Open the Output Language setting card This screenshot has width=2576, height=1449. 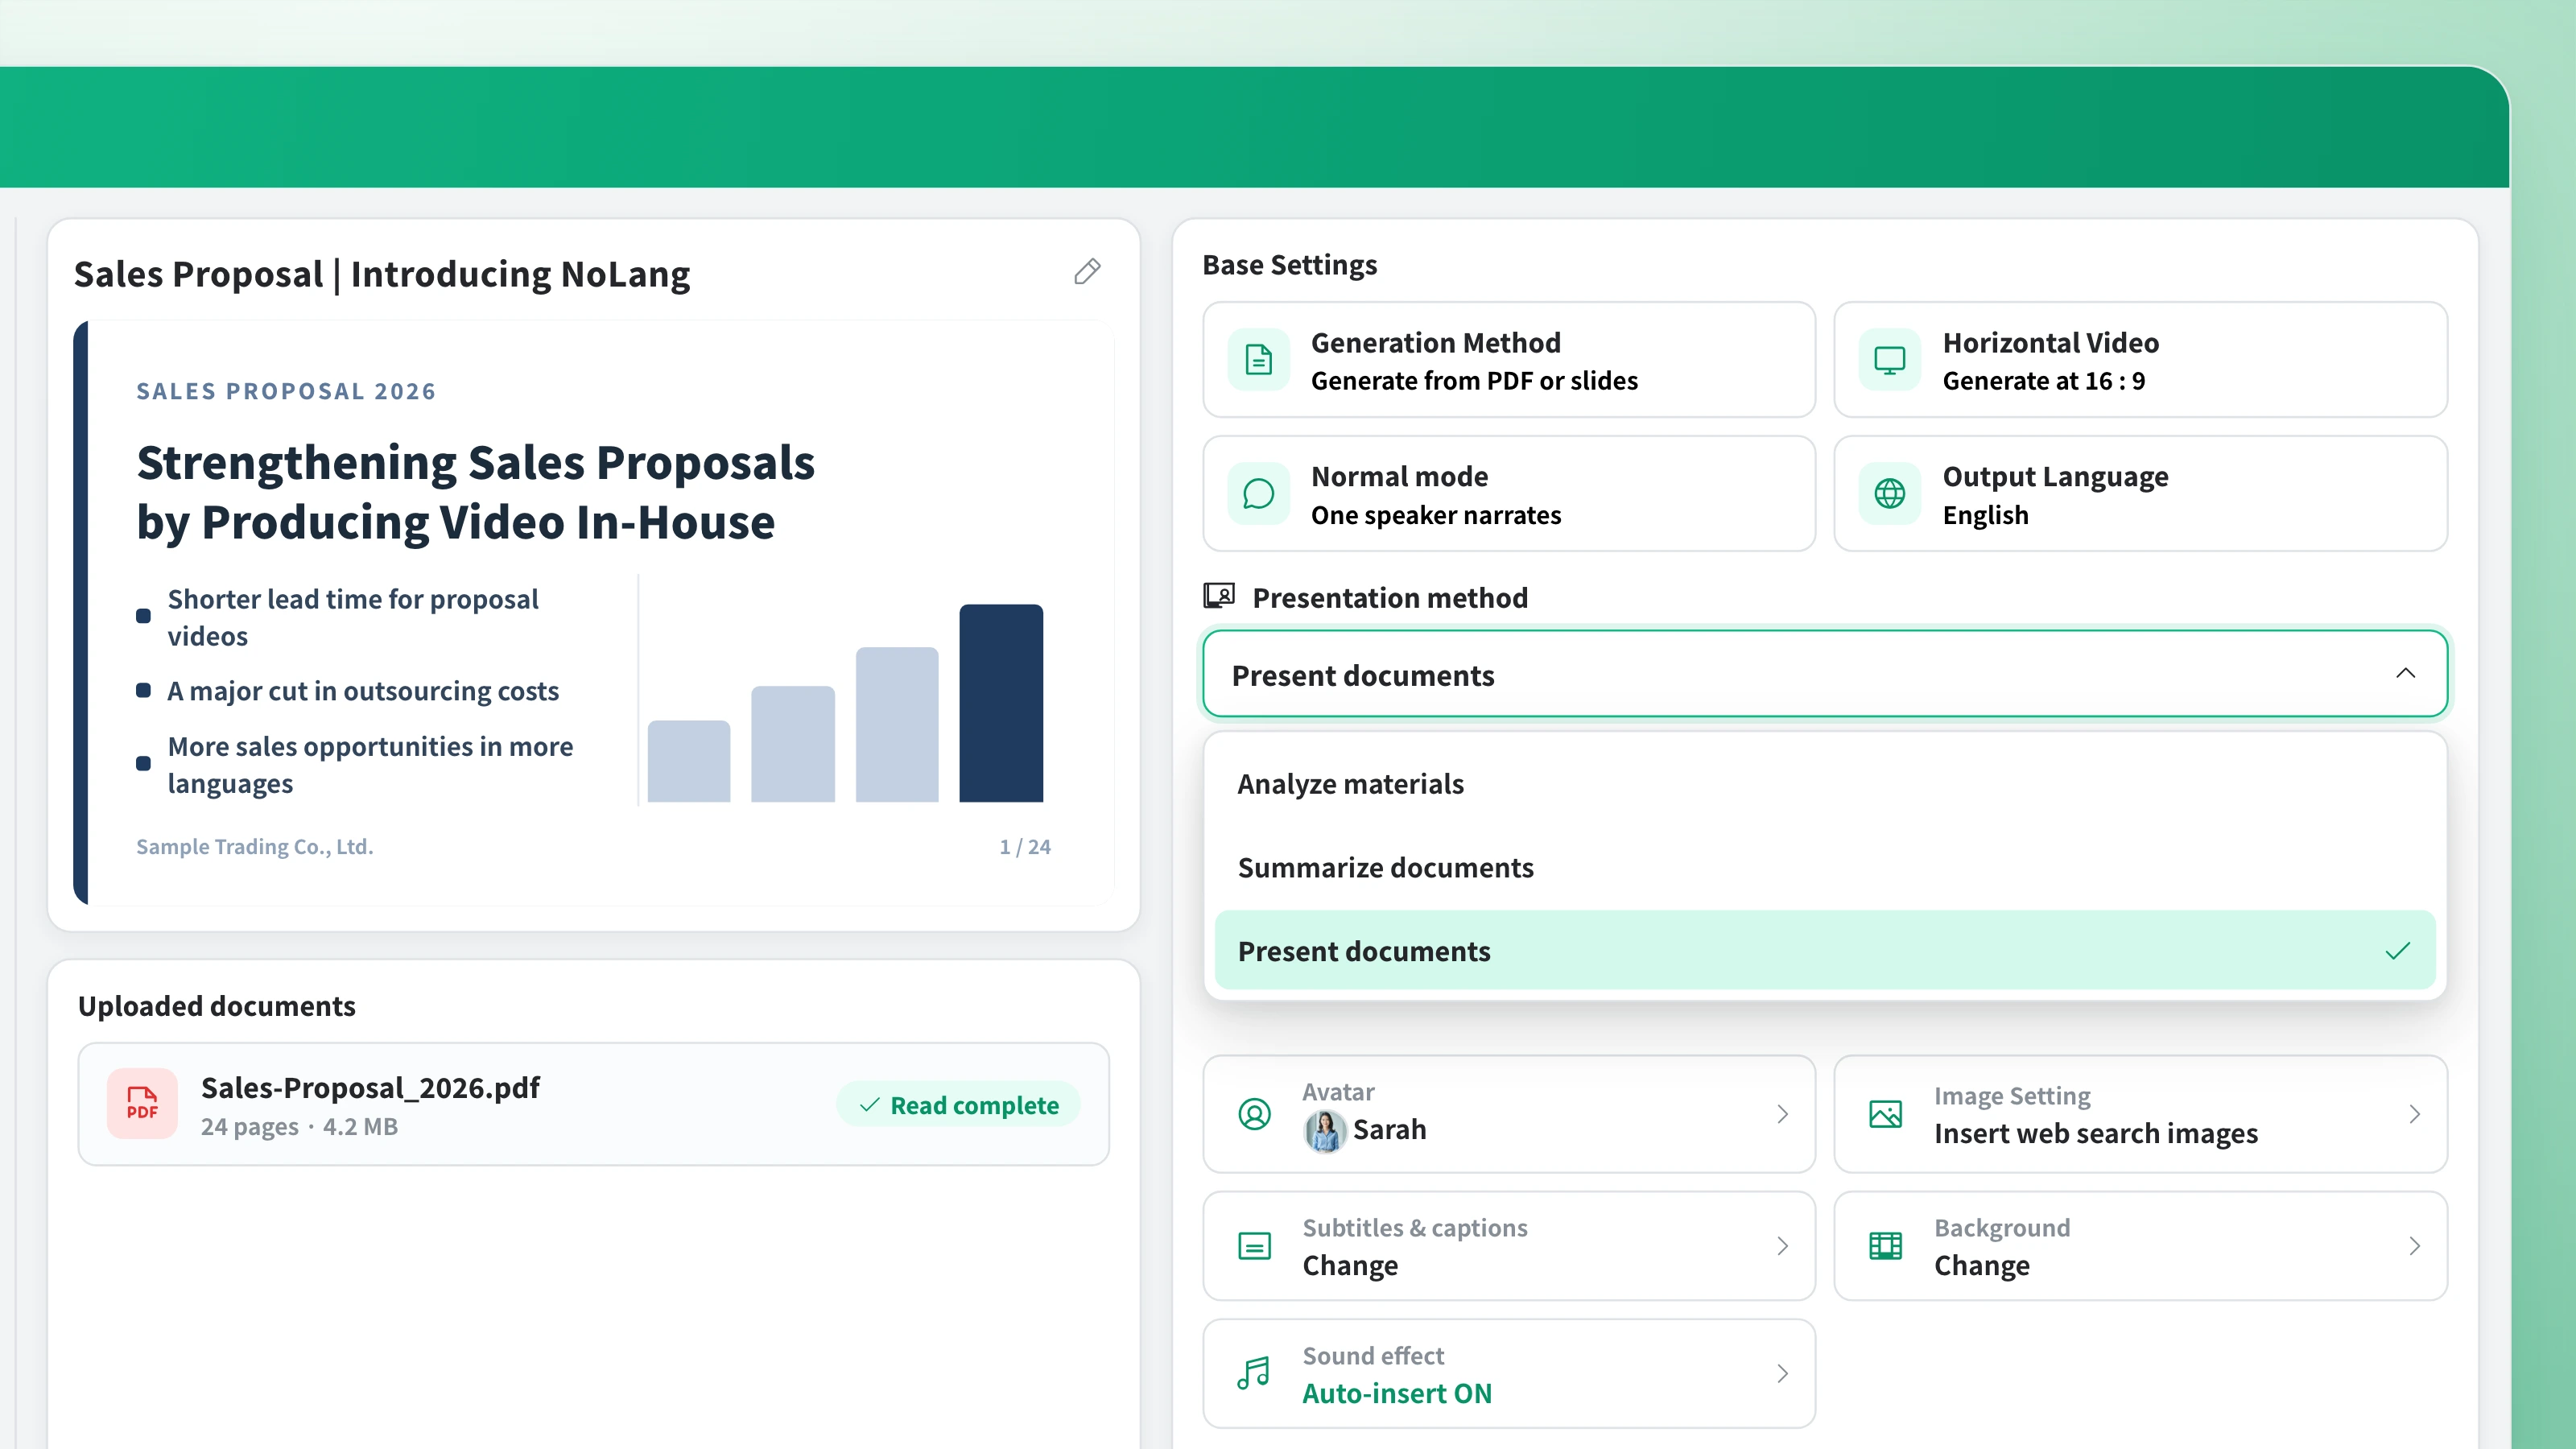point(2141,494)
